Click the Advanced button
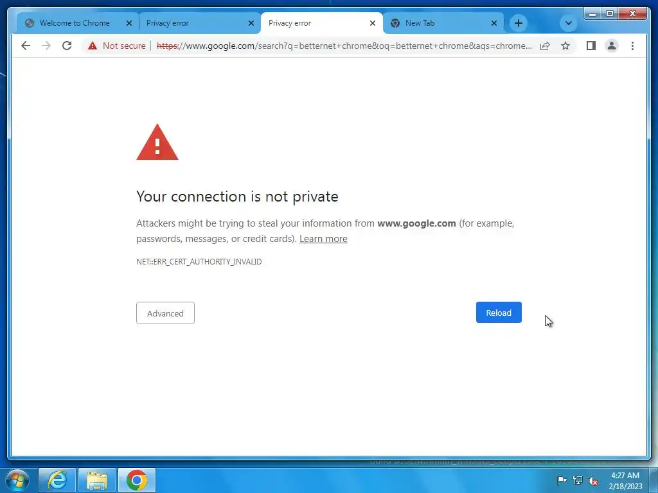 click(165, 313)
